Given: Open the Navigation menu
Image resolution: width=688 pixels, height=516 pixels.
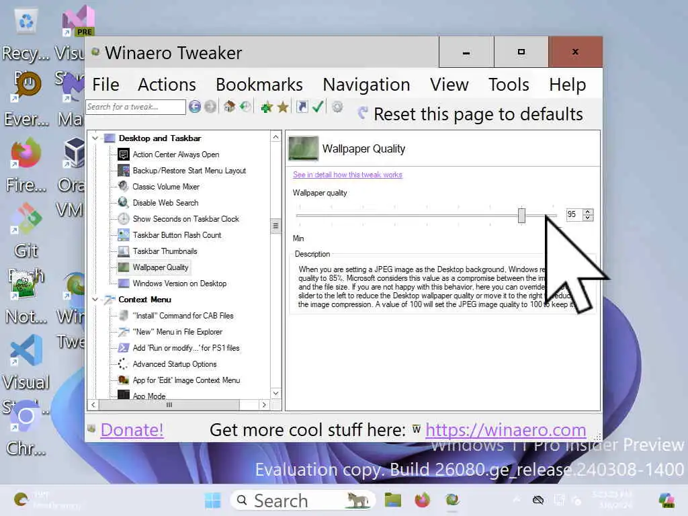Looking at the screenshot, I should [x=366, y=85].
